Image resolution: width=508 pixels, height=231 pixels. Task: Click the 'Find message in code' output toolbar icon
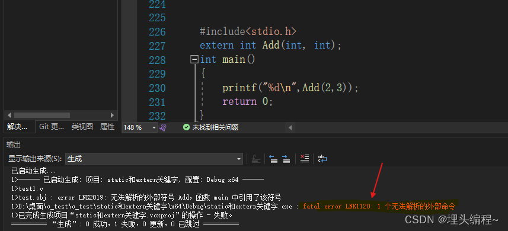pyautogui.click(x=256, y=159)
